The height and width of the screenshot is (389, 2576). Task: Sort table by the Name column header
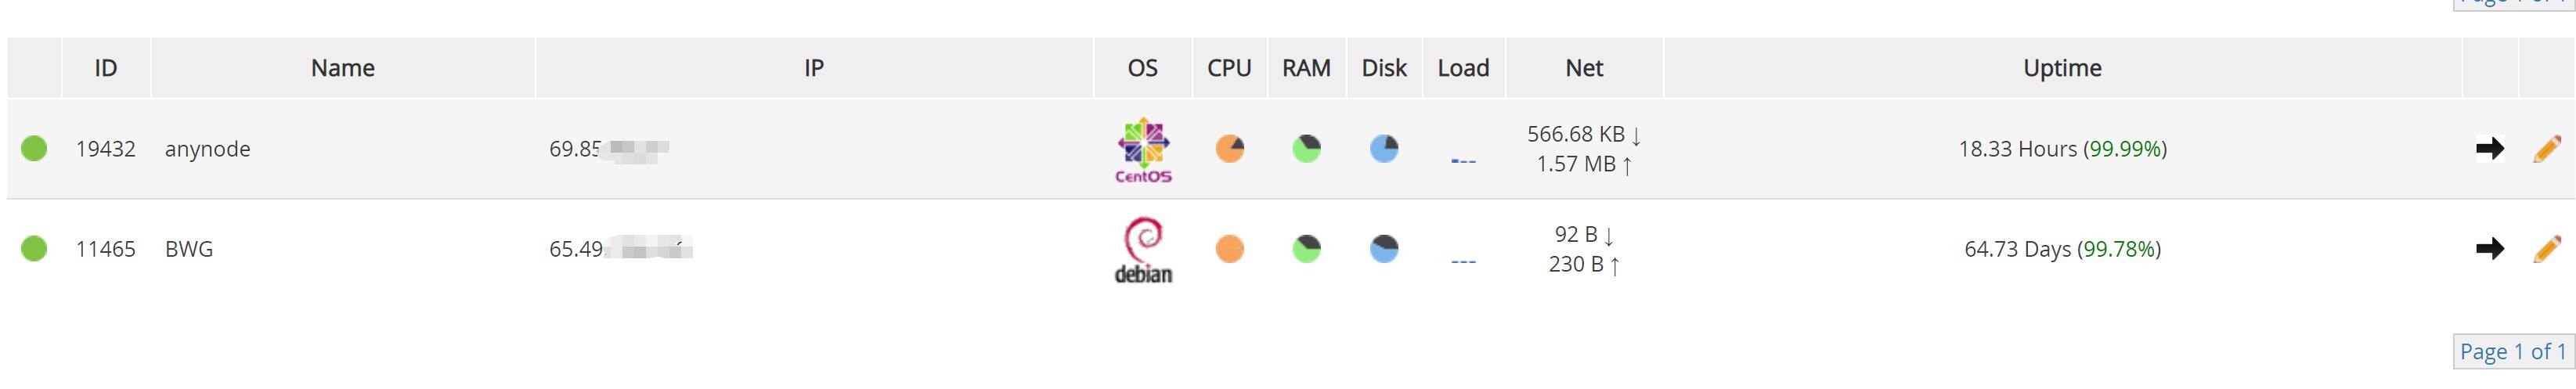[342, 68]
